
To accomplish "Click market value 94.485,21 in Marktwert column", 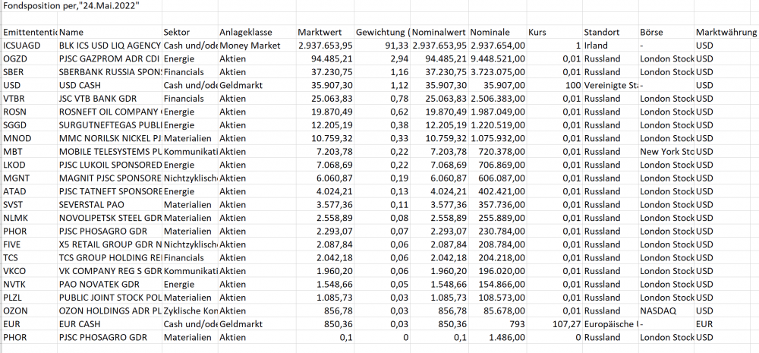I will (325, 59).
